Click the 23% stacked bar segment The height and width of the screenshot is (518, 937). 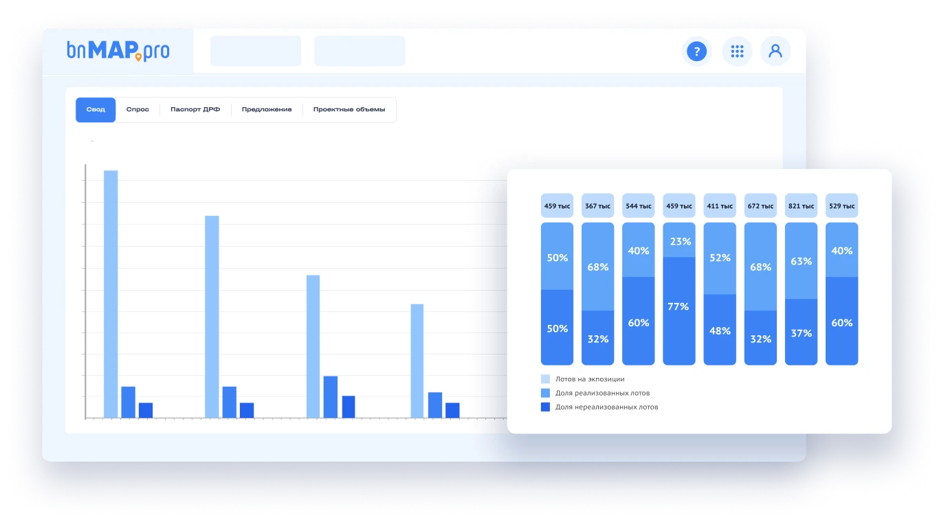tap(679, 240)
